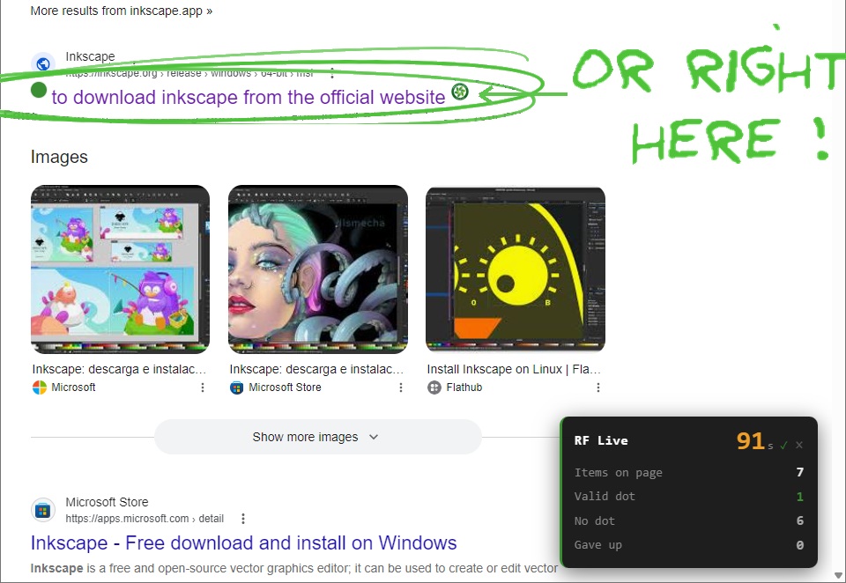
Task: Click the 'No dot' row in RF Live
Action: click(689, 521)
